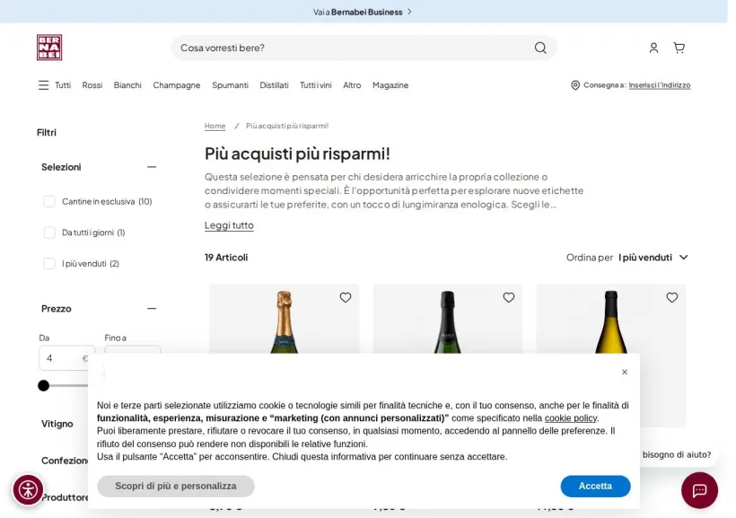The width and height of the screenshot is (736, 518).
Task: Open the Champagne menu
Action: [177, 85]
